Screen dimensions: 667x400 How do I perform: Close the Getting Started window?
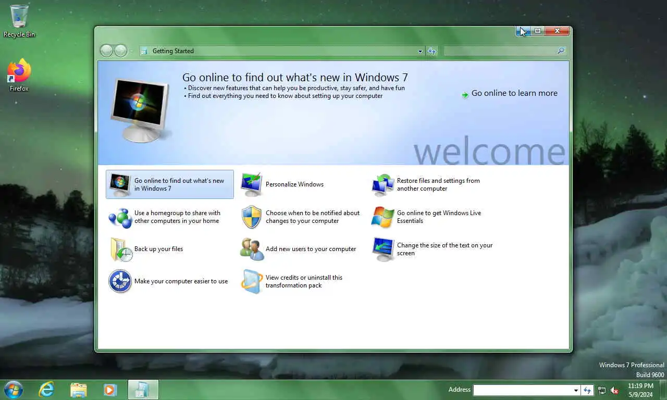point(557,31)
